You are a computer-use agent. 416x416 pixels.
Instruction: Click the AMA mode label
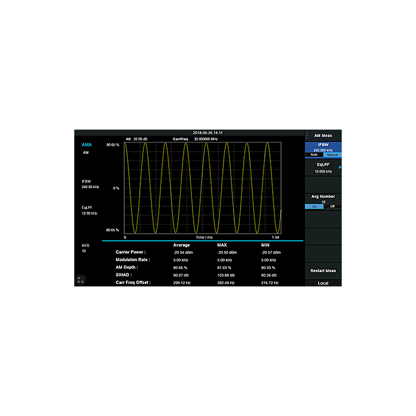point(87,144)
